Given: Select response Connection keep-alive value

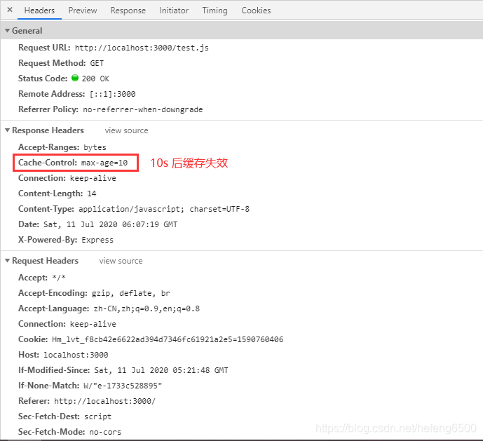Looking at the screenshot, I should tap(93, 179).
